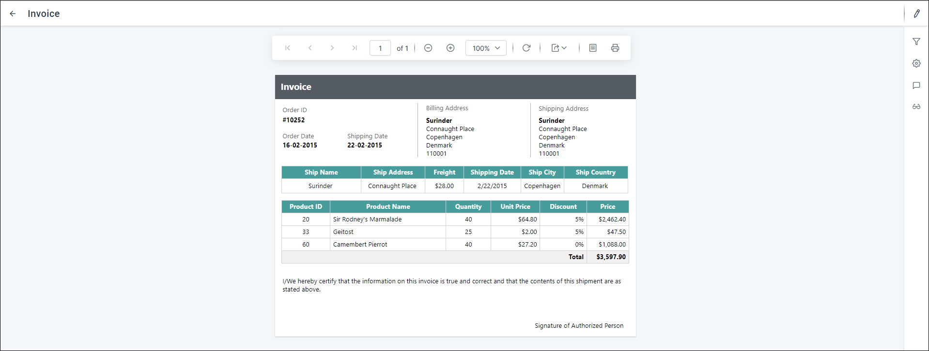Viewport: 929px width, 351px height.
Task: Open the edit pencil icon
Action: pyautogui.click(x=916, y=14)
